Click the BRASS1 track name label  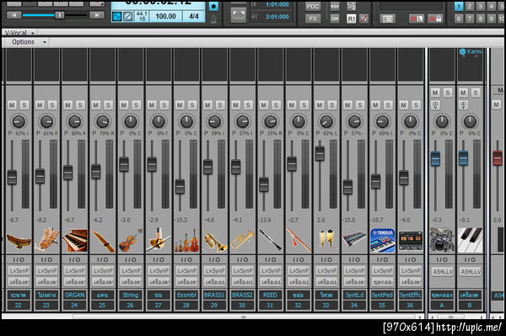[214, 295]
